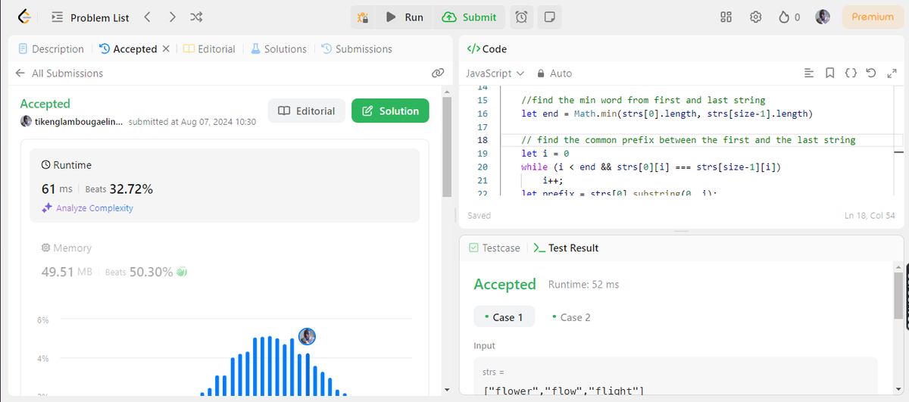909x402 pixels.
Task: Click the 'Runtime: 52 ms' text
Action: point(583,285)
